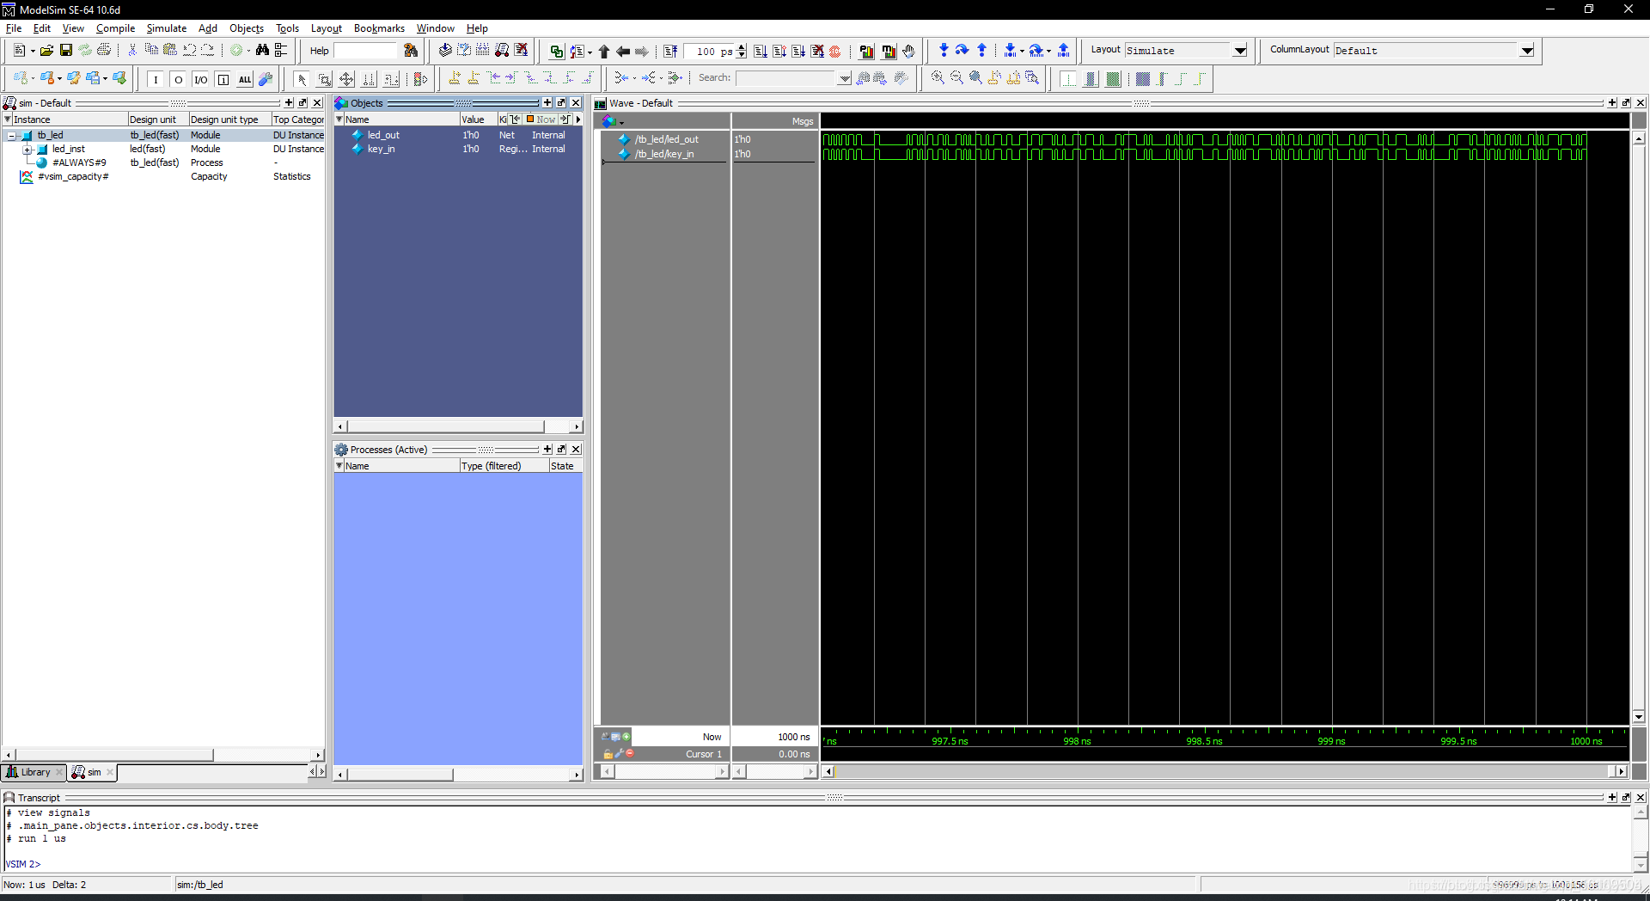
Task: Open the Bookmarks menu
Action: (x=379, y=28)
